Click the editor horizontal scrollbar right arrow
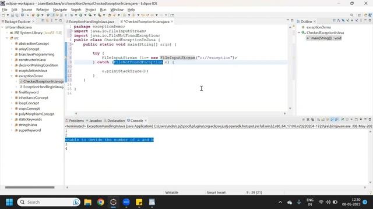This screenshot has width=373, height=209. (285, 114)
